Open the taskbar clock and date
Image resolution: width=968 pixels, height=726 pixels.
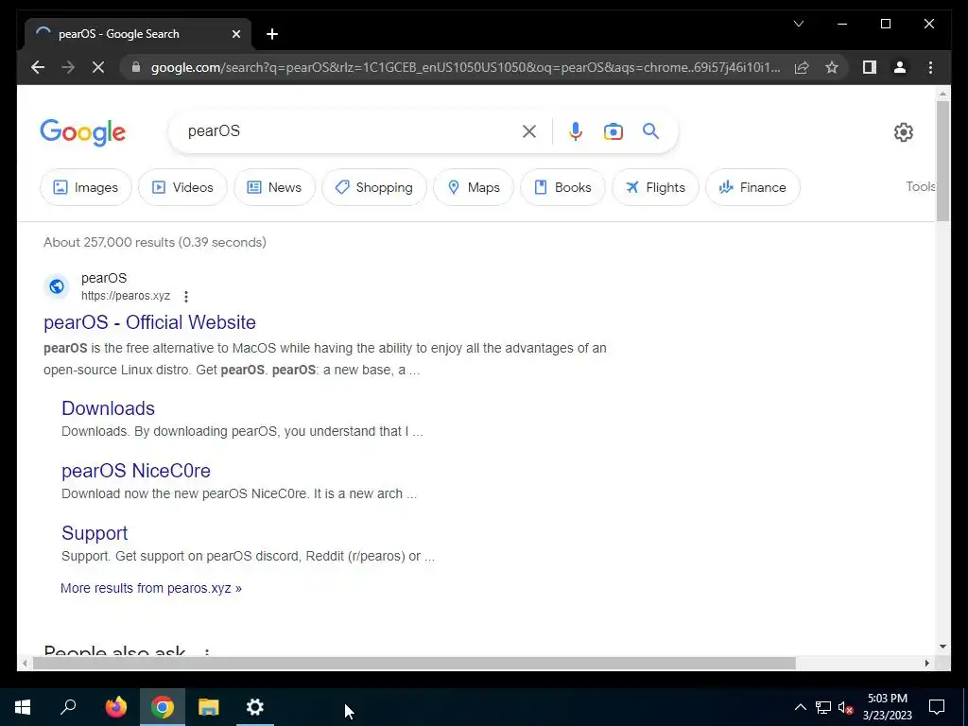[x=887, y=707]
